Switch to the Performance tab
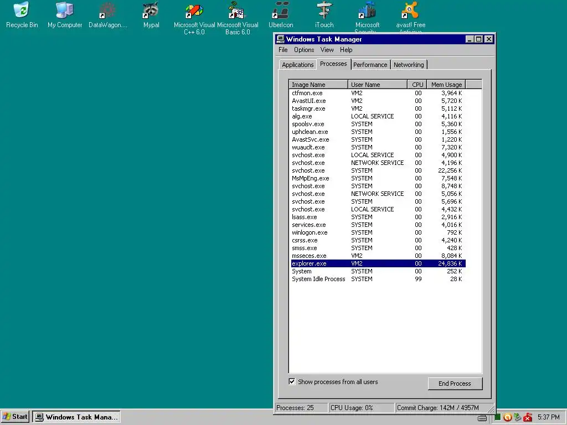This screenshot has width=567, height=425. (370, 65)
